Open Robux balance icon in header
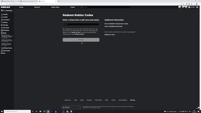Screen dimensions: 201x113 coord(189,7)
